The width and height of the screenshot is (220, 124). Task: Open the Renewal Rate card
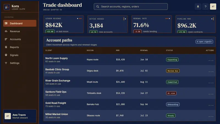[x=152, y=24]
